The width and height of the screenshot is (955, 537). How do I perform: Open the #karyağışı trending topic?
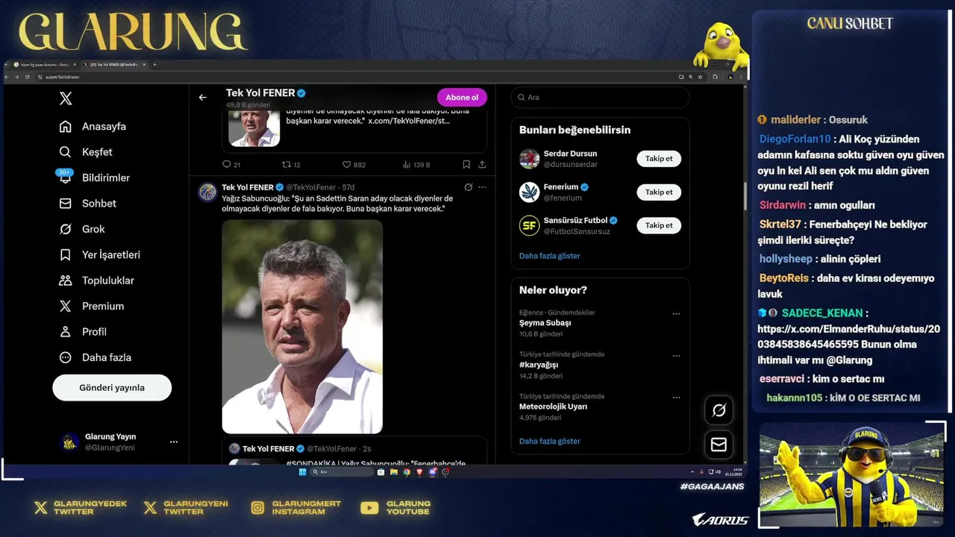tap(539, 365)
